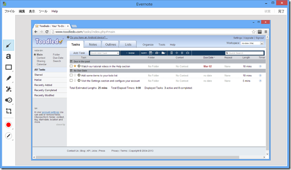
Task: Open a new browser tab
Action: coord(74,26)
